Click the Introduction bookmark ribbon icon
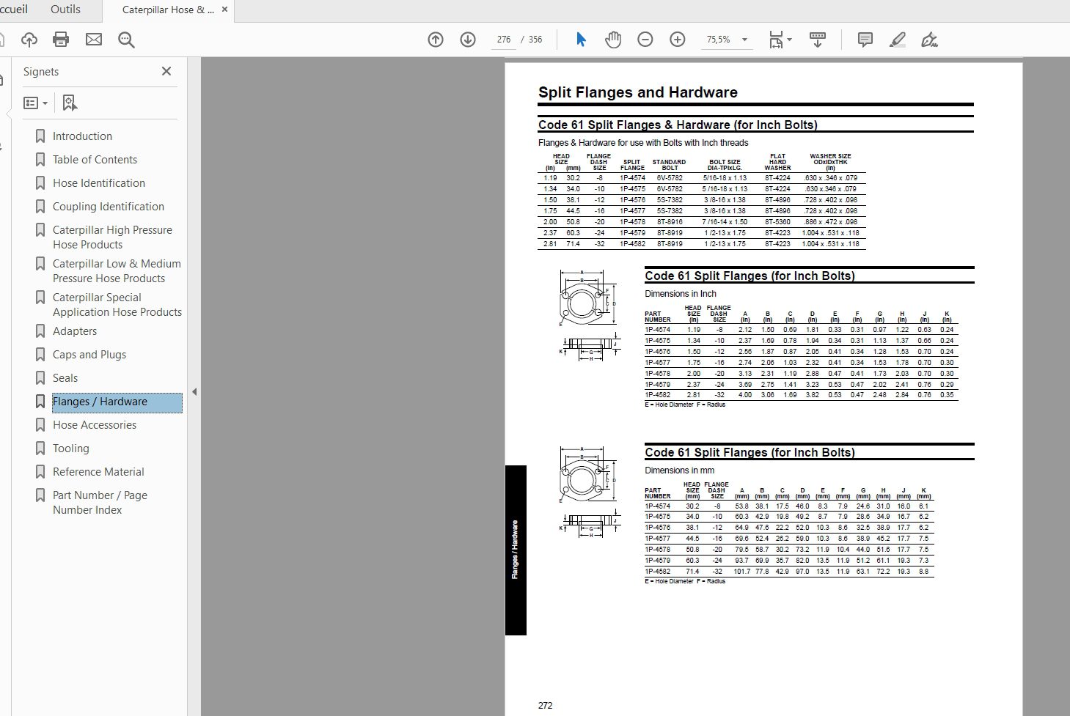Viewport: 1070px width, 716px height. click(40, 136)
